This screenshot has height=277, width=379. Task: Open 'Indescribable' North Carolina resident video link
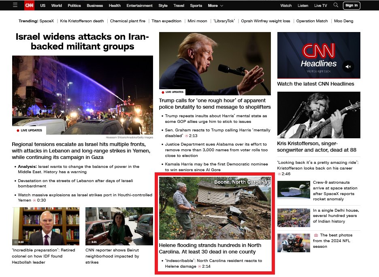pos(213,264)
